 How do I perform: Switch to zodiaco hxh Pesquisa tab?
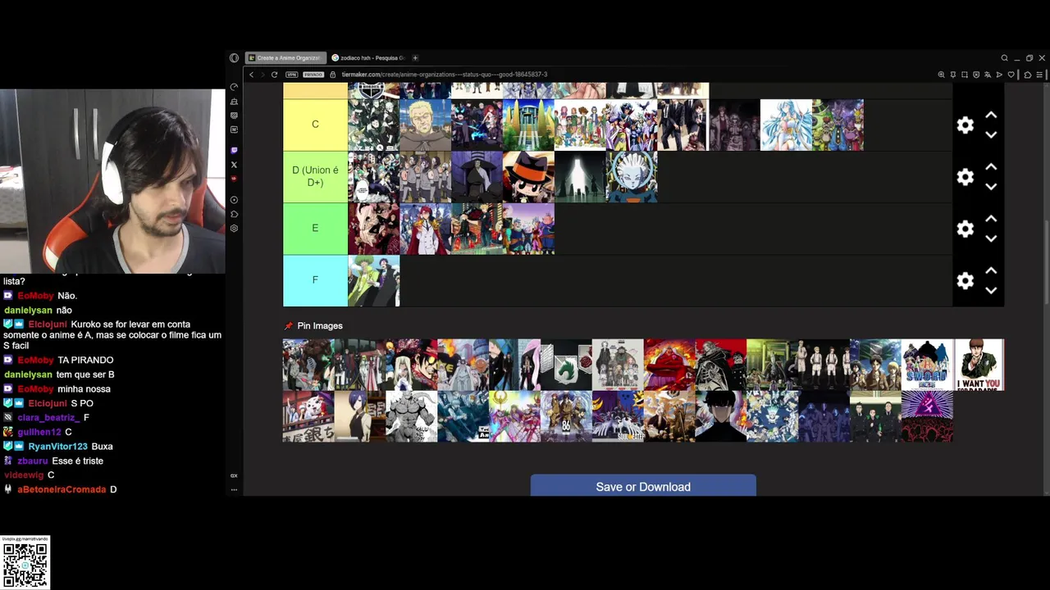[x=368, y=58]
